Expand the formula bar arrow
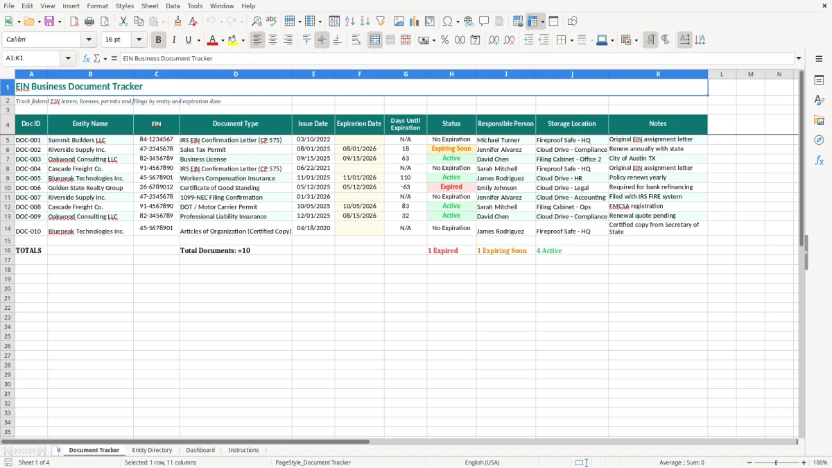The image size is (832, 468). click(x=799, y=59)
